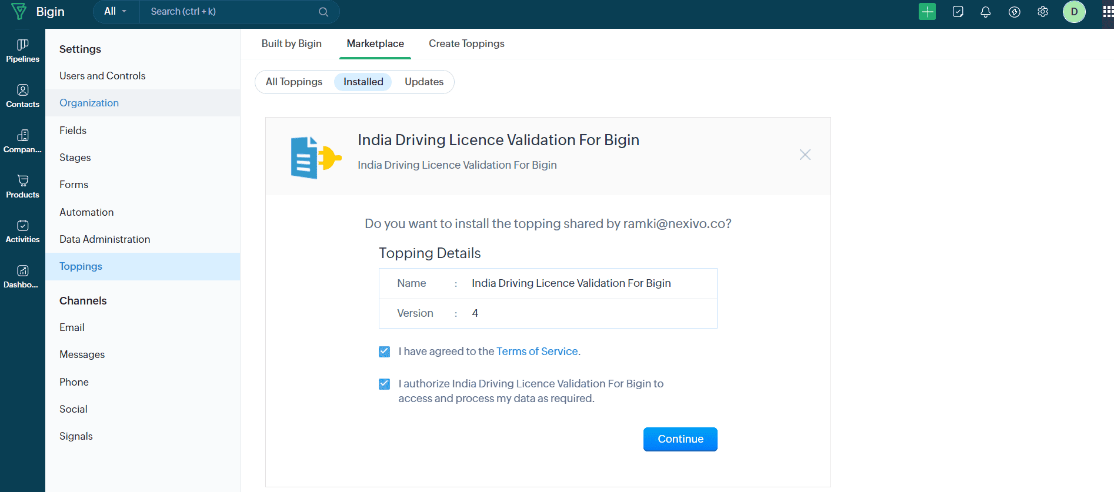Image resolution: width=1114 pixels, height=492 pixels.
Task: Open Fields settings
Action: (143, 130)
